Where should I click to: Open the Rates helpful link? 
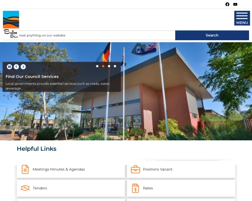point(148,188)
